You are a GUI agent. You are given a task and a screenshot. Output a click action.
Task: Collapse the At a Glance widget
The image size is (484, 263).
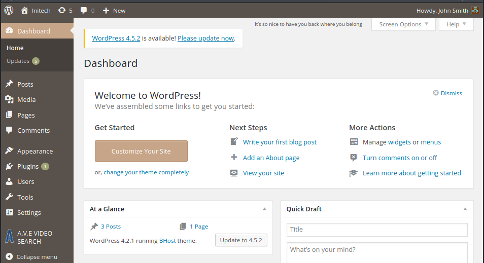pos(264,209)
